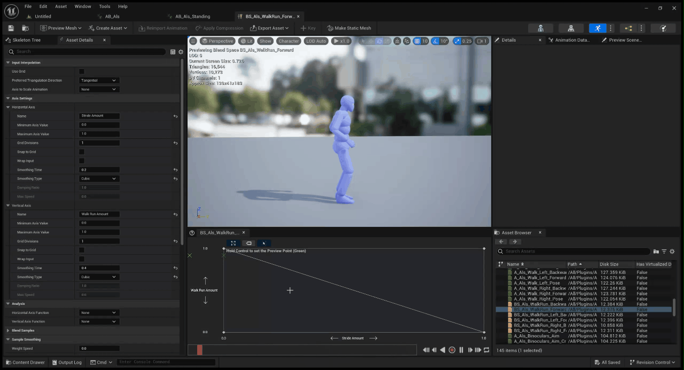Open Asset Browser filter options icon
Image resolution: width=684 pixels, height=370 pixels.
tap(664, 251)
